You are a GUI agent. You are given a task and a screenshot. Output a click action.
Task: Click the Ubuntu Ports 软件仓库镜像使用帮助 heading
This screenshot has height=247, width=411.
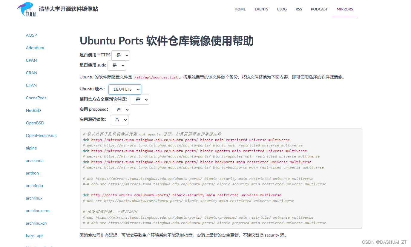(167, 41)
